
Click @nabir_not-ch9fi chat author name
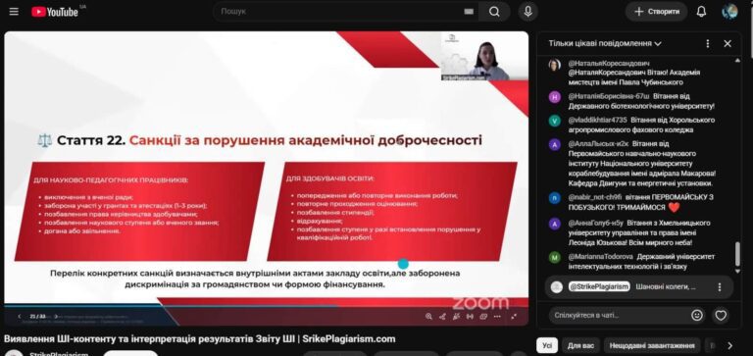(x=595, y=197)
